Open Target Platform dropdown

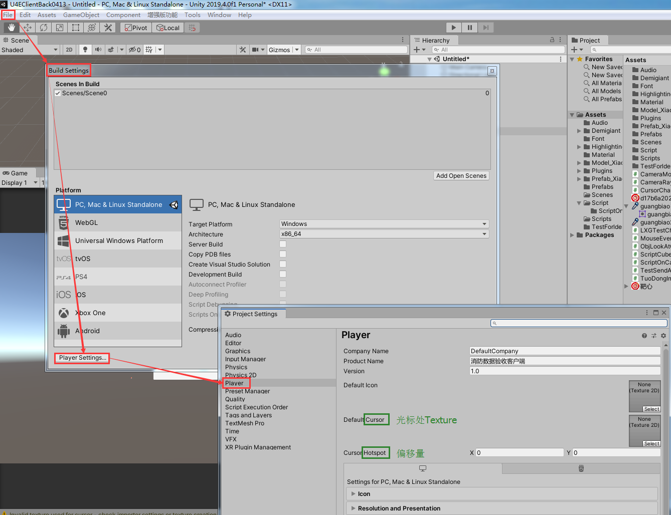(x=384, y=224)
